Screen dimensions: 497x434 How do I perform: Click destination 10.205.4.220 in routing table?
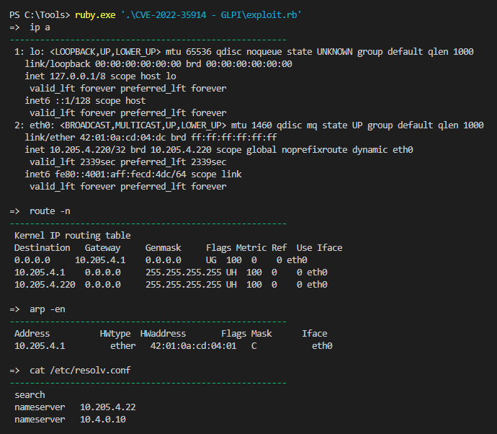(x=45, y=285)
